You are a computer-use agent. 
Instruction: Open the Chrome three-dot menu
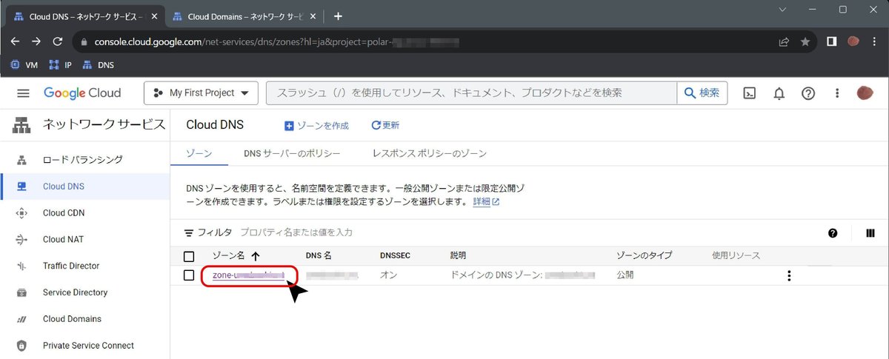[874, 42]
